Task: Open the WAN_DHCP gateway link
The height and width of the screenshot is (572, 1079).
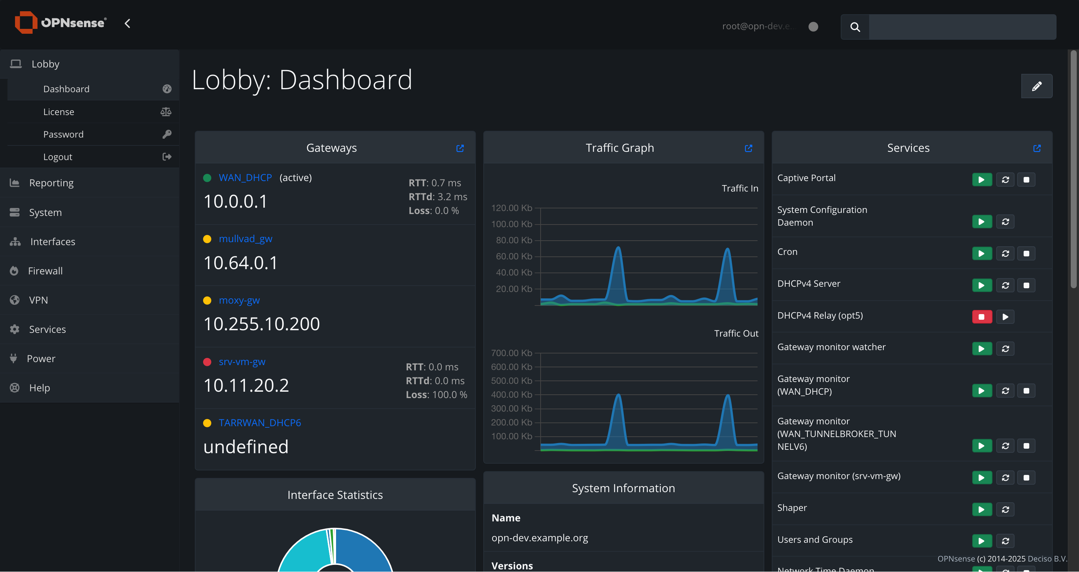Action: pos(245,178)
